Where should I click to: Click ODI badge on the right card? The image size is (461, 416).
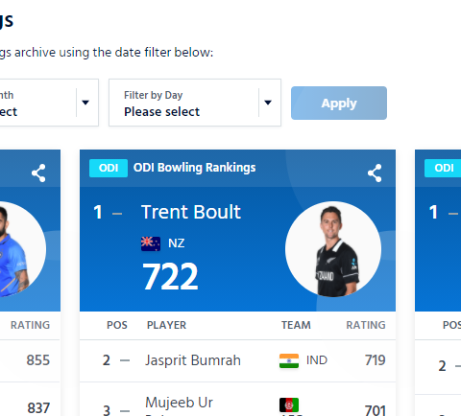click(444, 168)
